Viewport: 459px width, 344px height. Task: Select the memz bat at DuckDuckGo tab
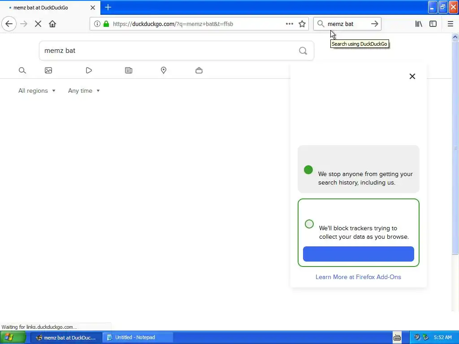click(x=50, y=8)
